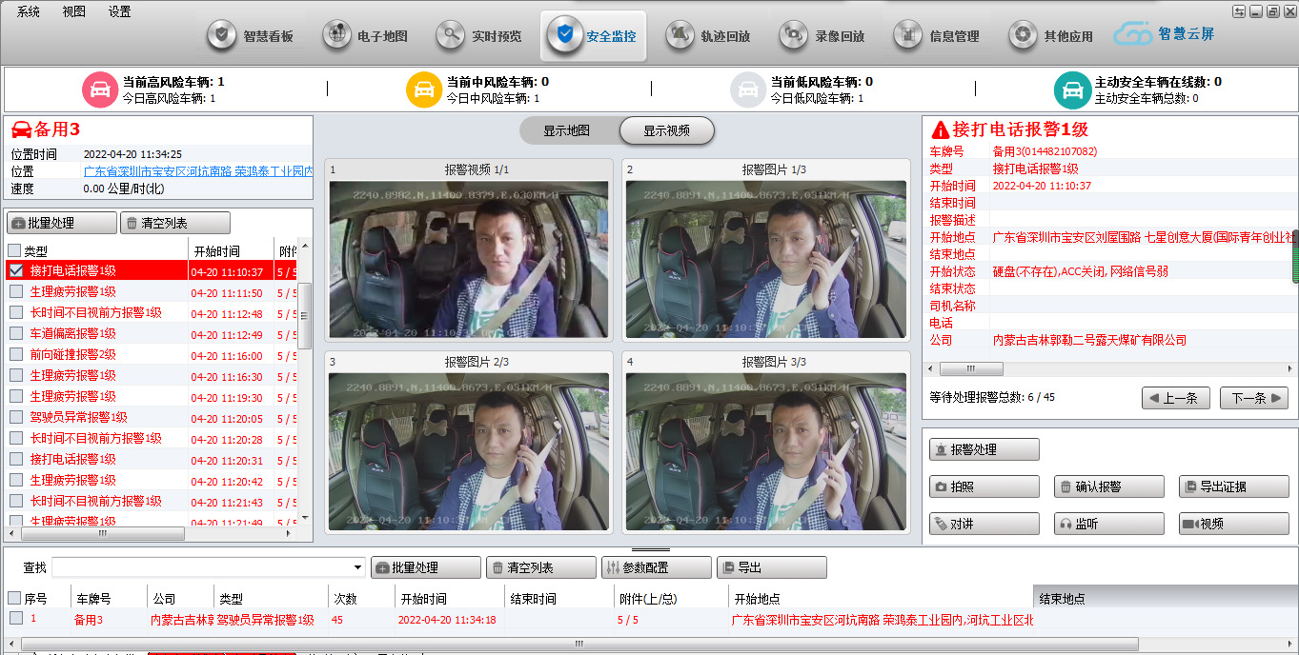Check the 驾驶员异常报警1级 11:20:05 row
The height and width of the screenshot is (655, 1299).
pos(16,418)
